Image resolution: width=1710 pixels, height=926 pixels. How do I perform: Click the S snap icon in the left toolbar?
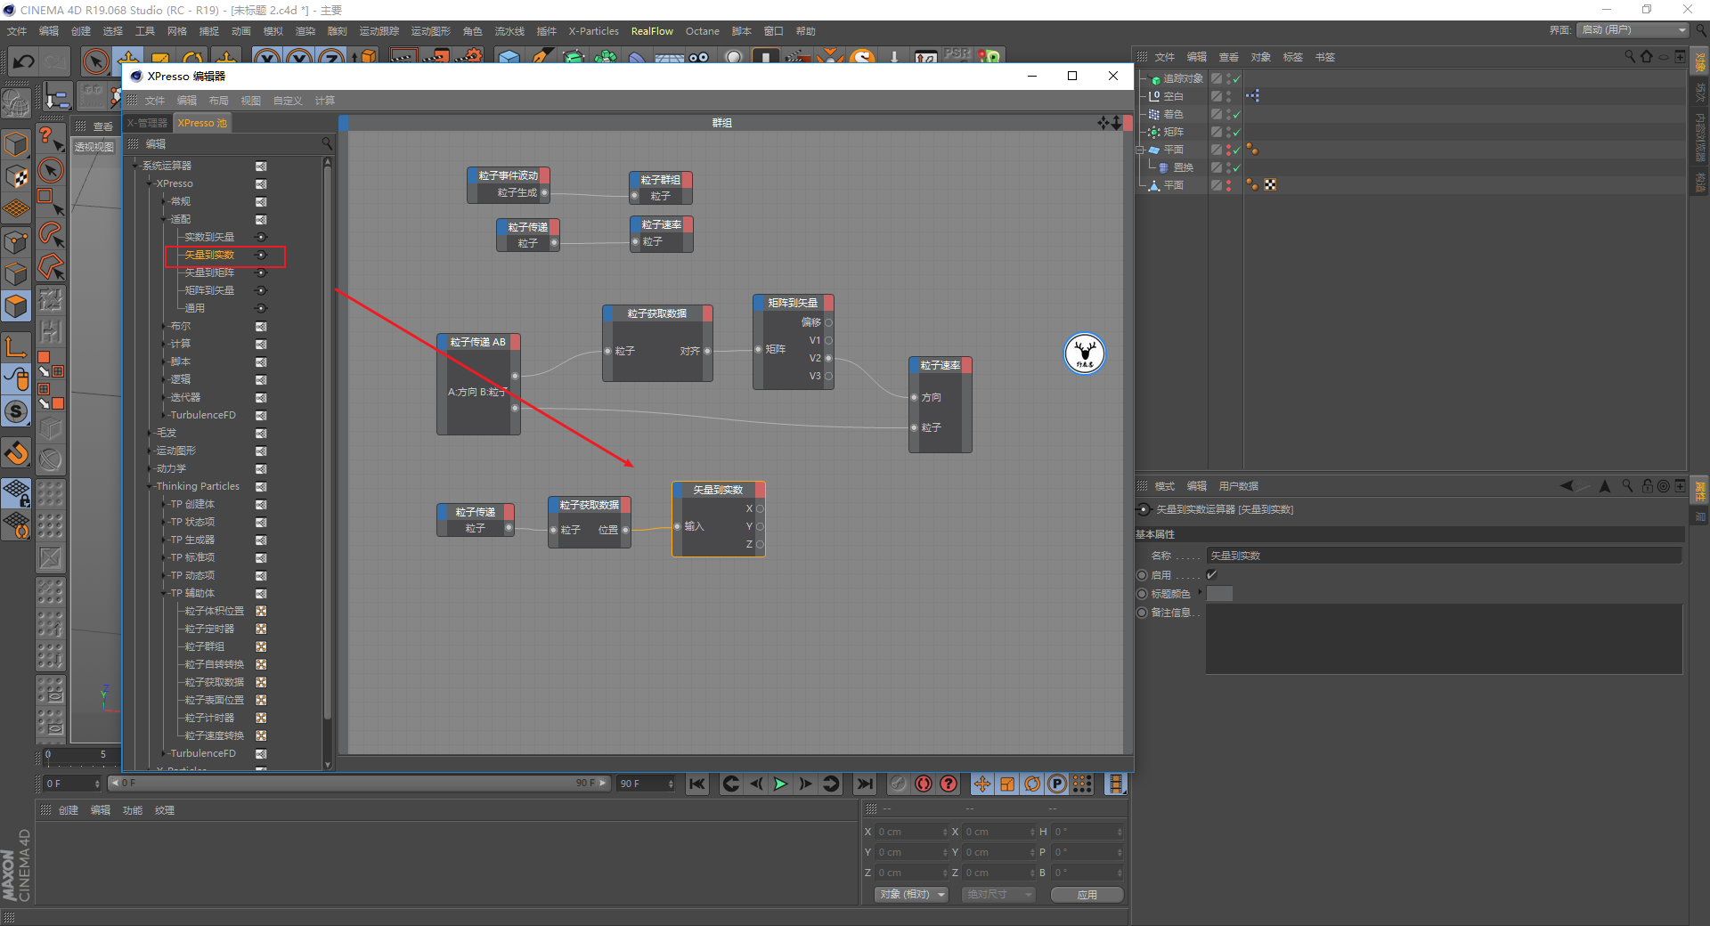16,411
